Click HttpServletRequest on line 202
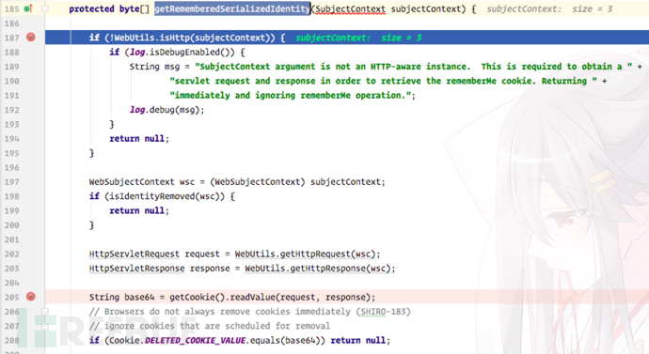 click(x=135, y=254)
